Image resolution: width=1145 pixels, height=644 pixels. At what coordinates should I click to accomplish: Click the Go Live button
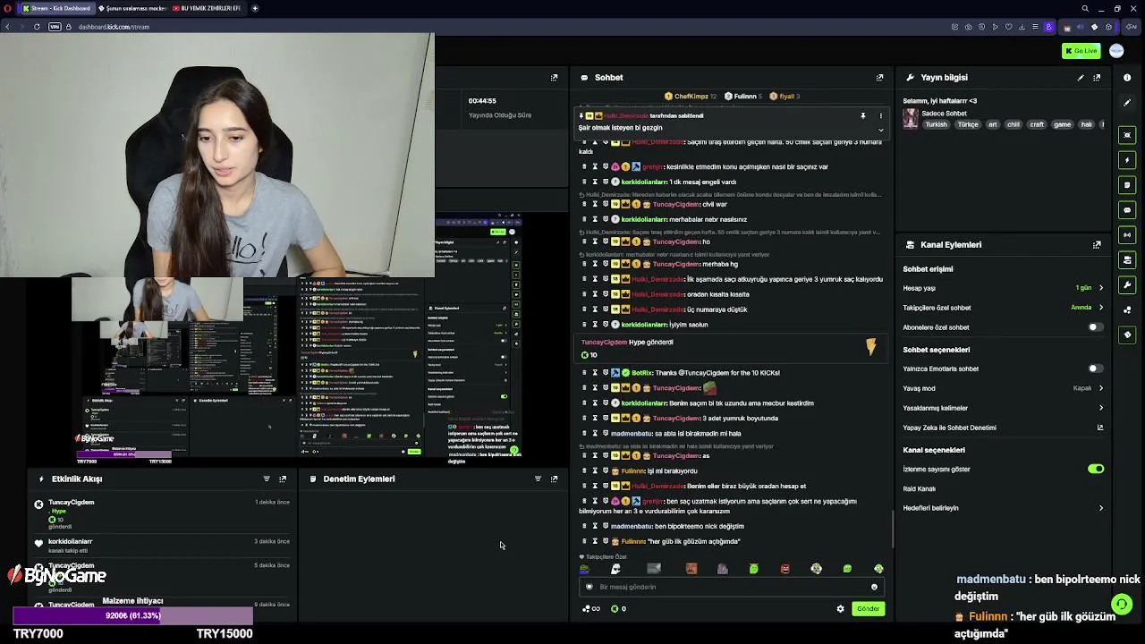pyautogui.click(x=1081, y=51)
